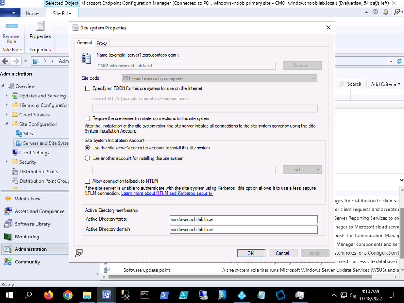Expand the Security tree node
This screenshot has height=303, width=404.
(7, 162)
